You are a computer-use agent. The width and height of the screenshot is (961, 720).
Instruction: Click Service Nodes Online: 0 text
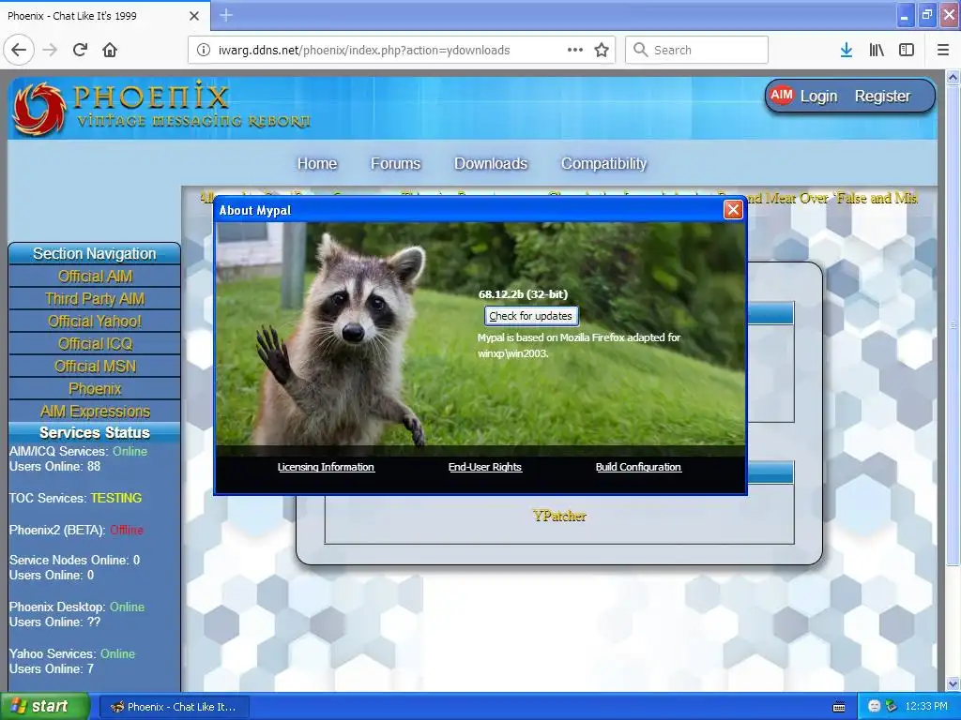pos(74,561)
